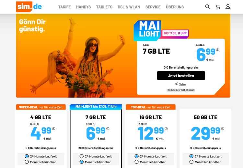
Task: Open the user account icon
Action: tap(228, 6)
